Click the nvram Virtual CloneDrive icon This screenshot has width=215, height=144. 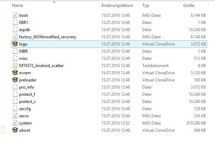[15, 73]
